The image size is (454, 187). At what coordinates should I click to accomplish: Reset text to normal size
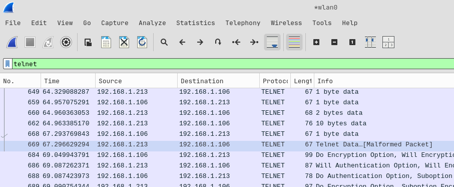click(352, 42)
